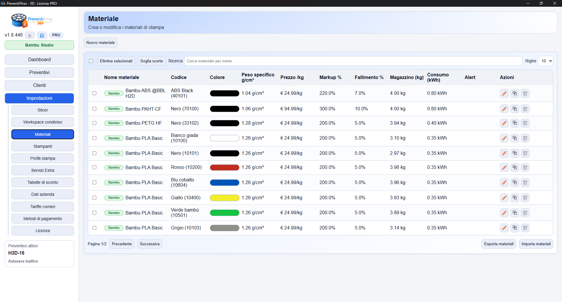562x302 pixels.
Task: Collapse the Impostazioni sidebar section
Action: click(39, 98)
